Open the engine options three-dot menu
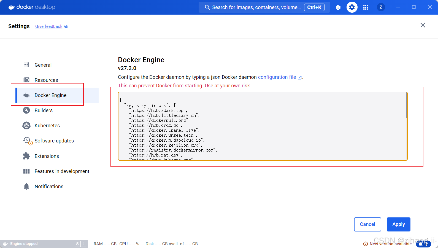The width and height of the screenshot is (438, 248). 83,244
